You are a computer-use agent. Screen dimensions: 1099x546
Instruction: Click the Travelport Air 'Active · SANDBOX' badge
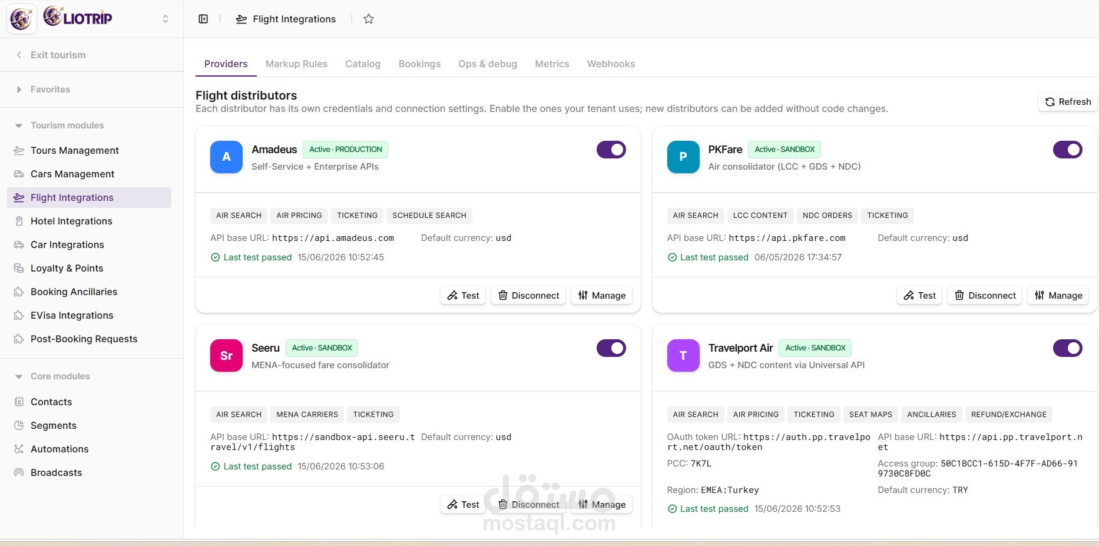pyautogui.click(x=815, y=348)
